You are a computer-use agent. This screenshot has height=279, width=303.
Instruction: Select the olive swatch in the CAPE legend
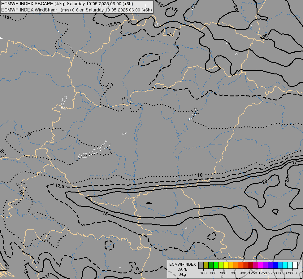click(x=206, y=265)
